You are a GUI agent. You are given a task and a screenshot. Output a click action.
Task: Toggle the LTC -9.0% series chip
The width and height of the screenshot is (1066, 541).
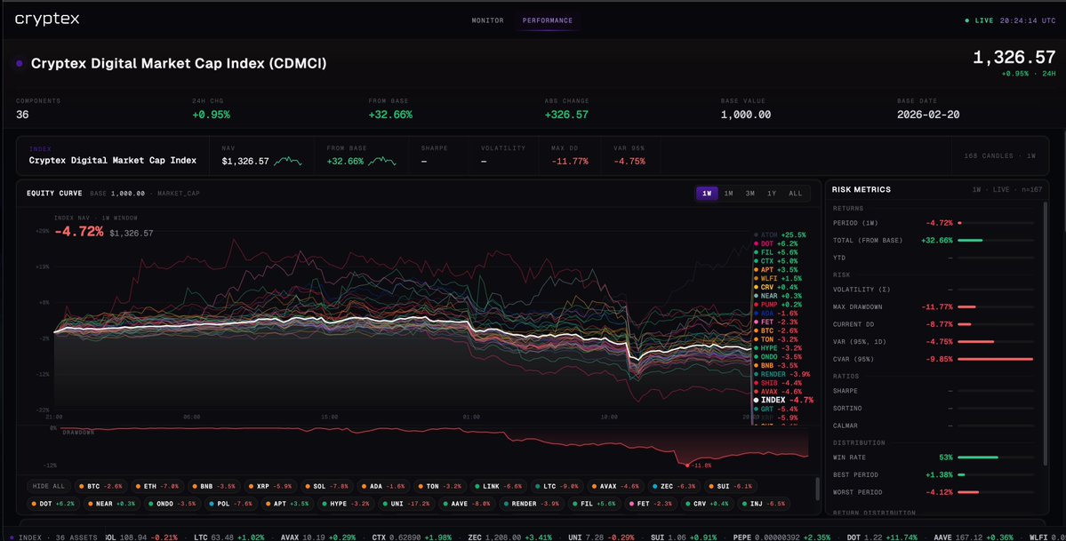557,487
